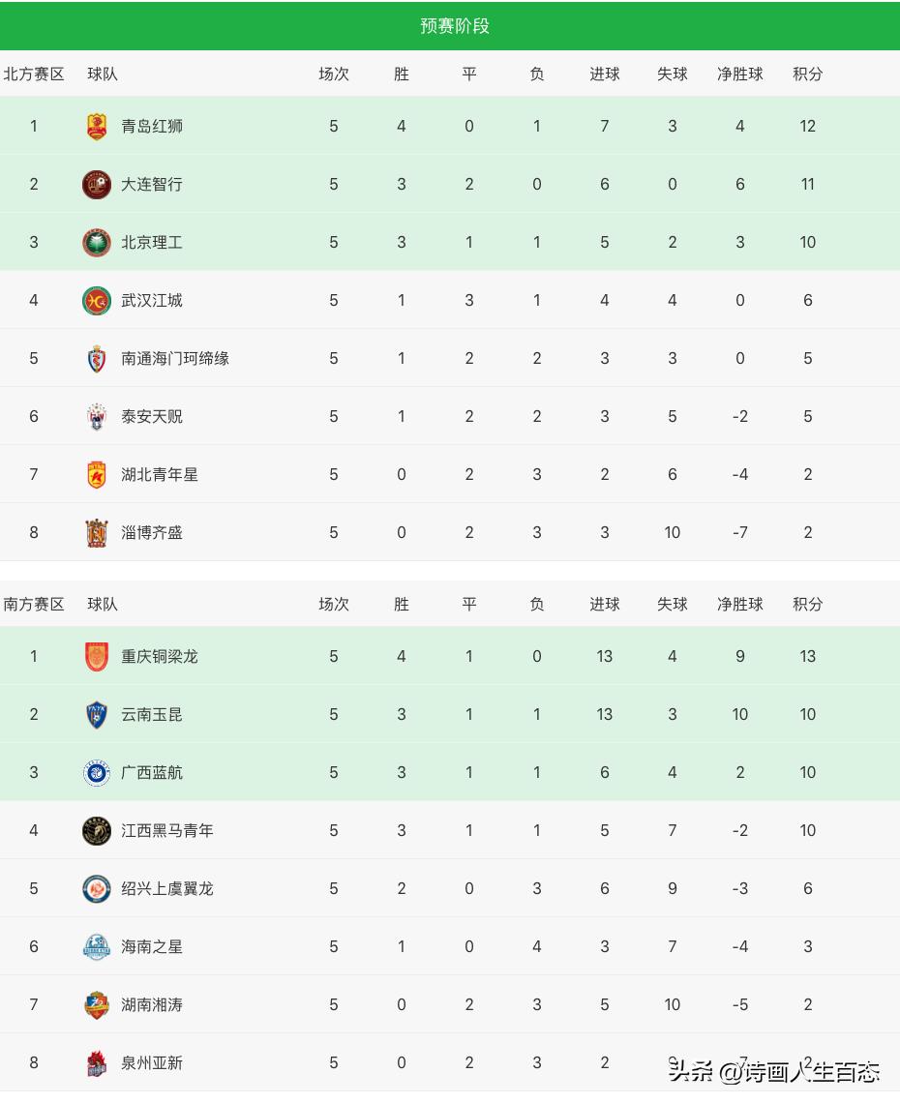Click the 大连智行 team badge
The width and height of the screenshot is (900, 1103).
97,185
